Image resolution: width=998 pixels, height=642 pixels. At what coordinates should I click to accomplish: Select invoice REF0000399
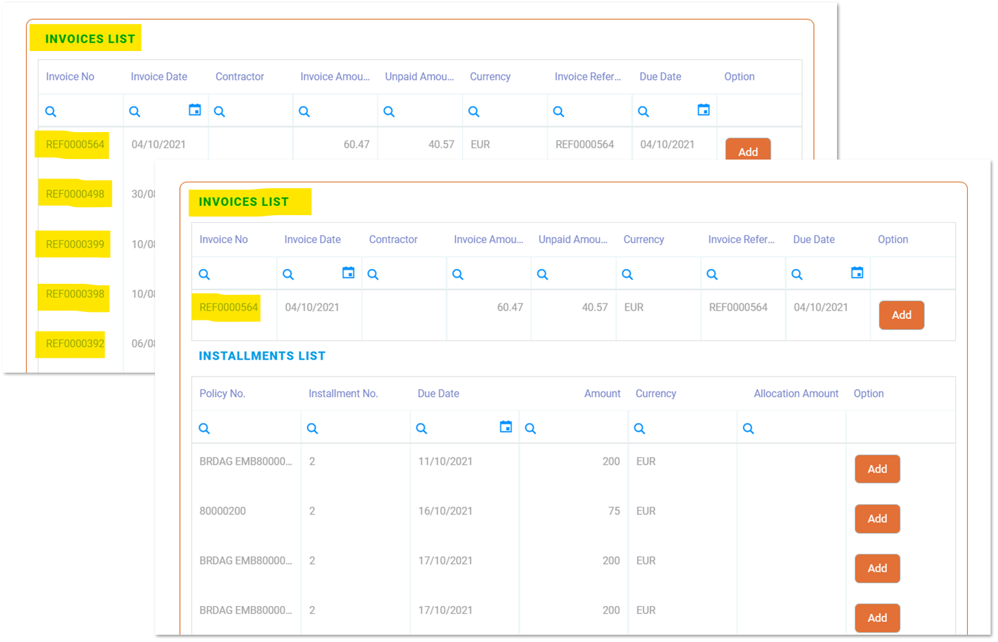pyautogui.click(x=75, y=245)
